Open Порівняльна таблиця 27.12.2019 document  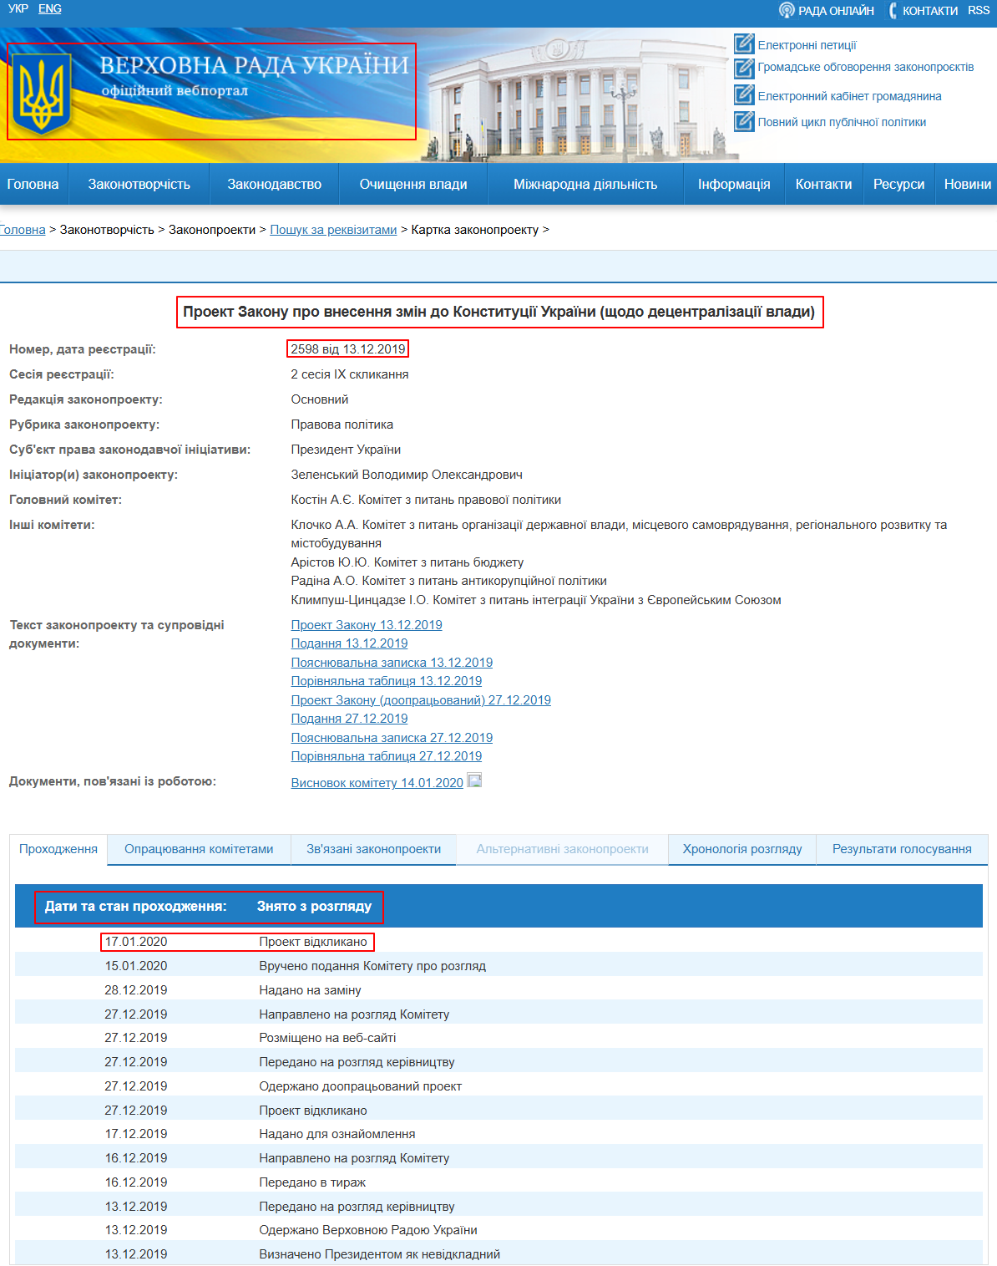[386, 756]
